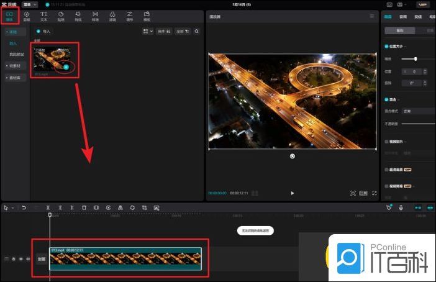Switch to the Speed (变速) inspector tab
The image size is (436, 282).
(x=418, y=17)
